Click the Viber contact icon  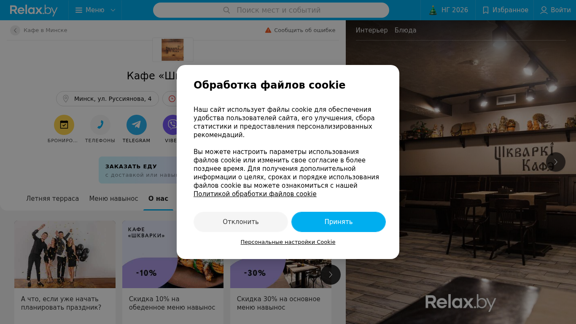pos(171,125)
